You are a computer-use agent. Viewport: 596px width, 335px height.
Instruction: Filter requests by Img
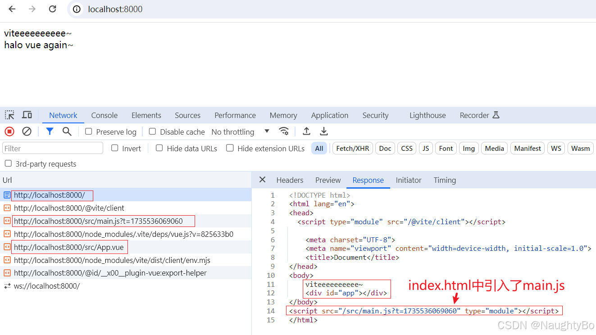click(x=469, y=148)
